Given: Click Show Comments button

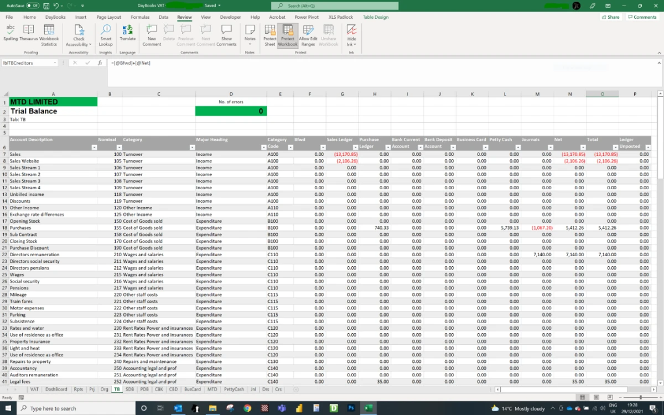Looking at the screenshot, I should coord(226,33).
